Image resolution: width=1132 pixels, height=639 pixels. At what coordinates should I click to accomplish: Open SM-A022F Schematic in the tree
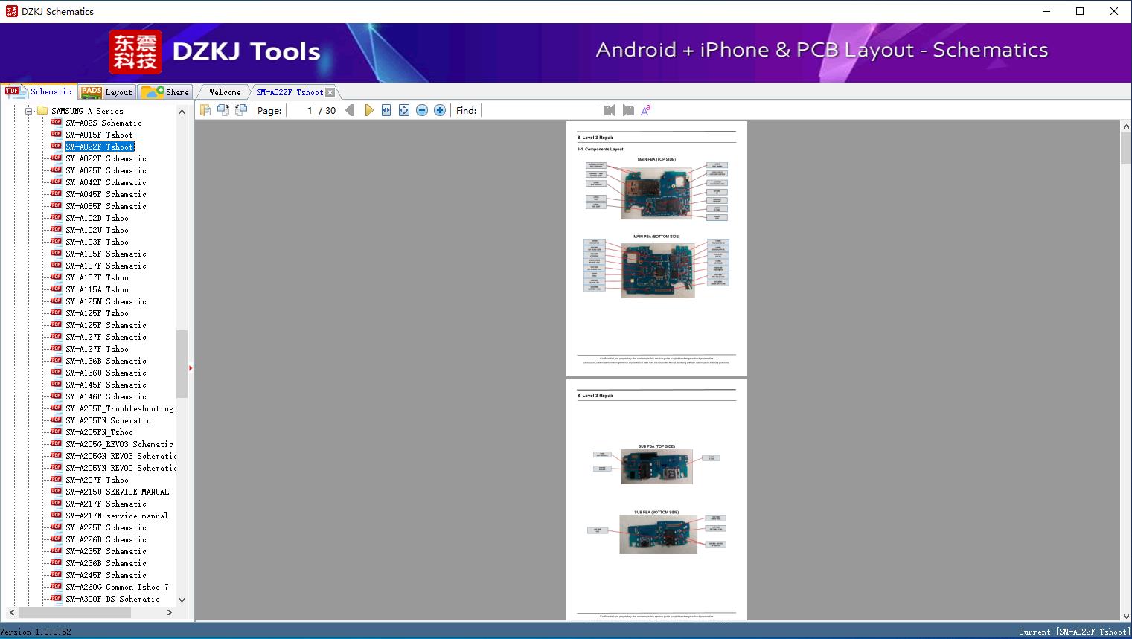106,158
